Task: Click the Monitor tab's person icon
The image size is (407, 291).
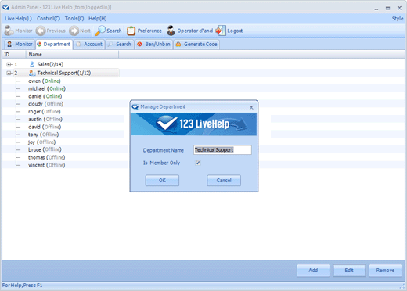Action: [9, 45]
